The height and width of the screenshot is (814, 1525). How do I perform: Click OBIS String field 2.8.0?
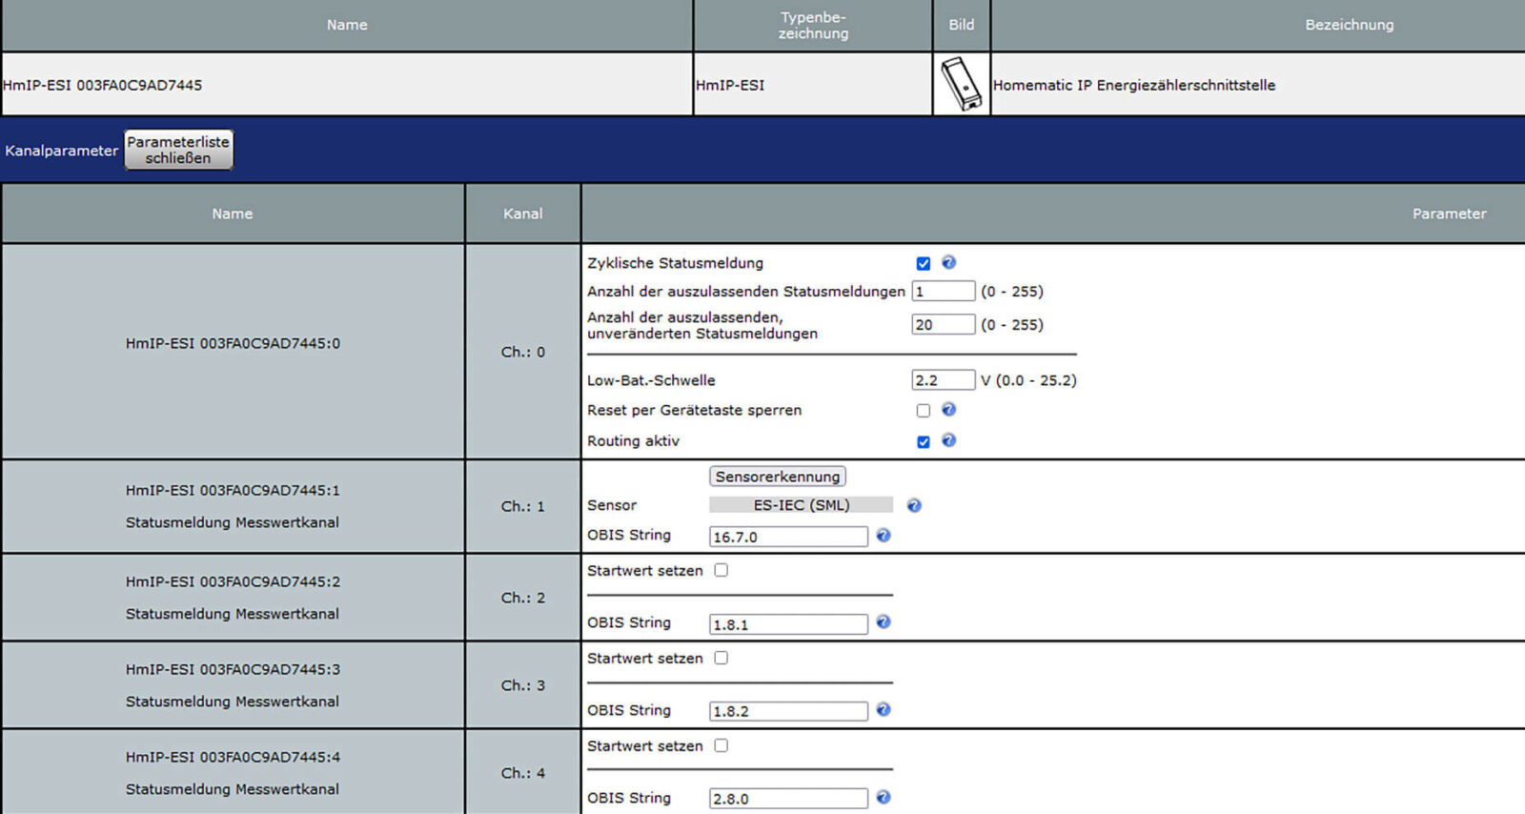(788, 799)
